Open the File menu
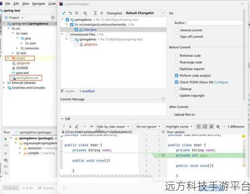 tap(7, 4)
